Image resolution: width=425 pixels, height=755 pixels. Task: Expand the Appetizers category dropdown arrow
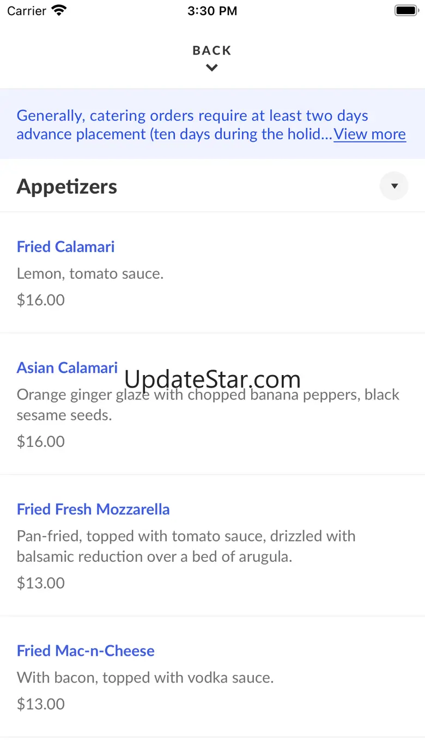tap(394, 186)
